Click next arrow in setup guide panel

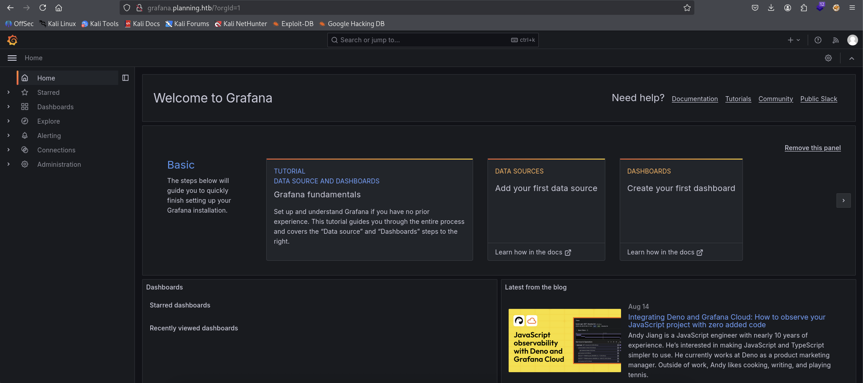point(844,200)
